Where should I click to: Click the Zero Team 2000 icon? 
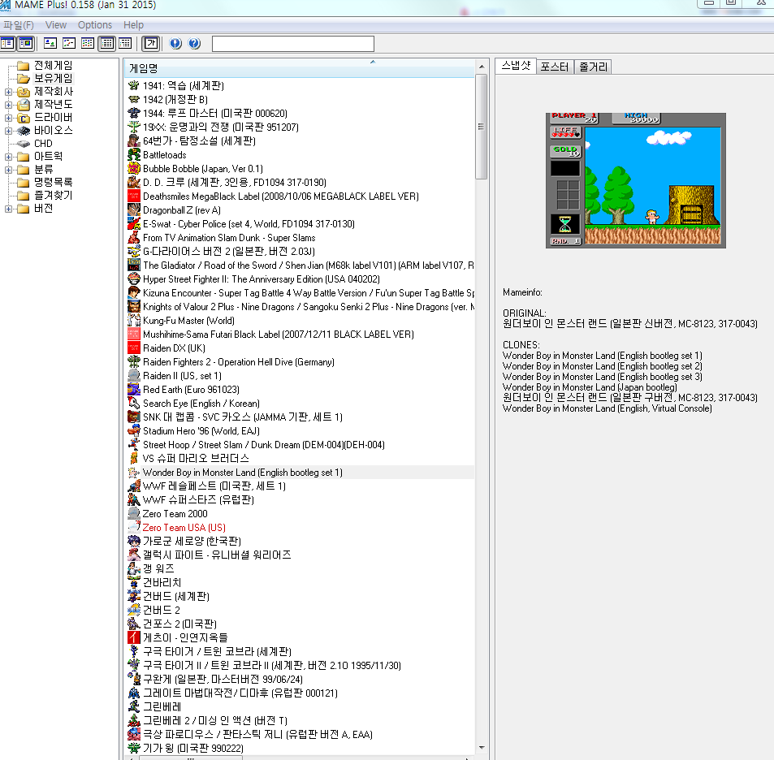(x=134, y=514)
